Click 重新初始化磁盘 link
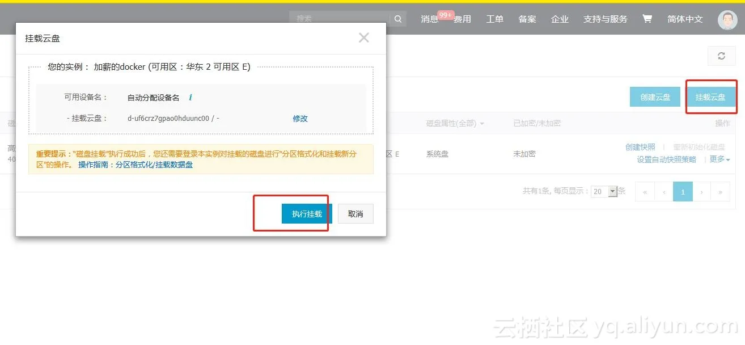The image size is (745, 345). (699, 147)
